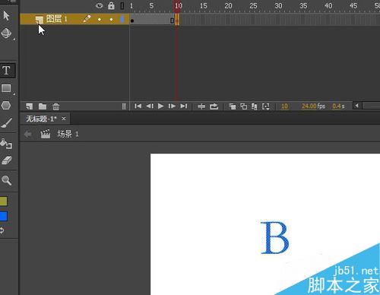Open Modify Markers icon

click(x=266, y=106)
